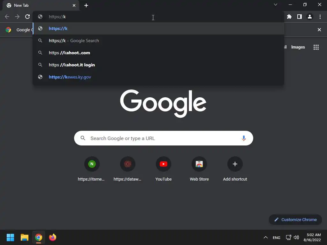Screen dimensions: 327x245
Task: Open Chrome's three-dot menu
Action: [x=320, y=17]
